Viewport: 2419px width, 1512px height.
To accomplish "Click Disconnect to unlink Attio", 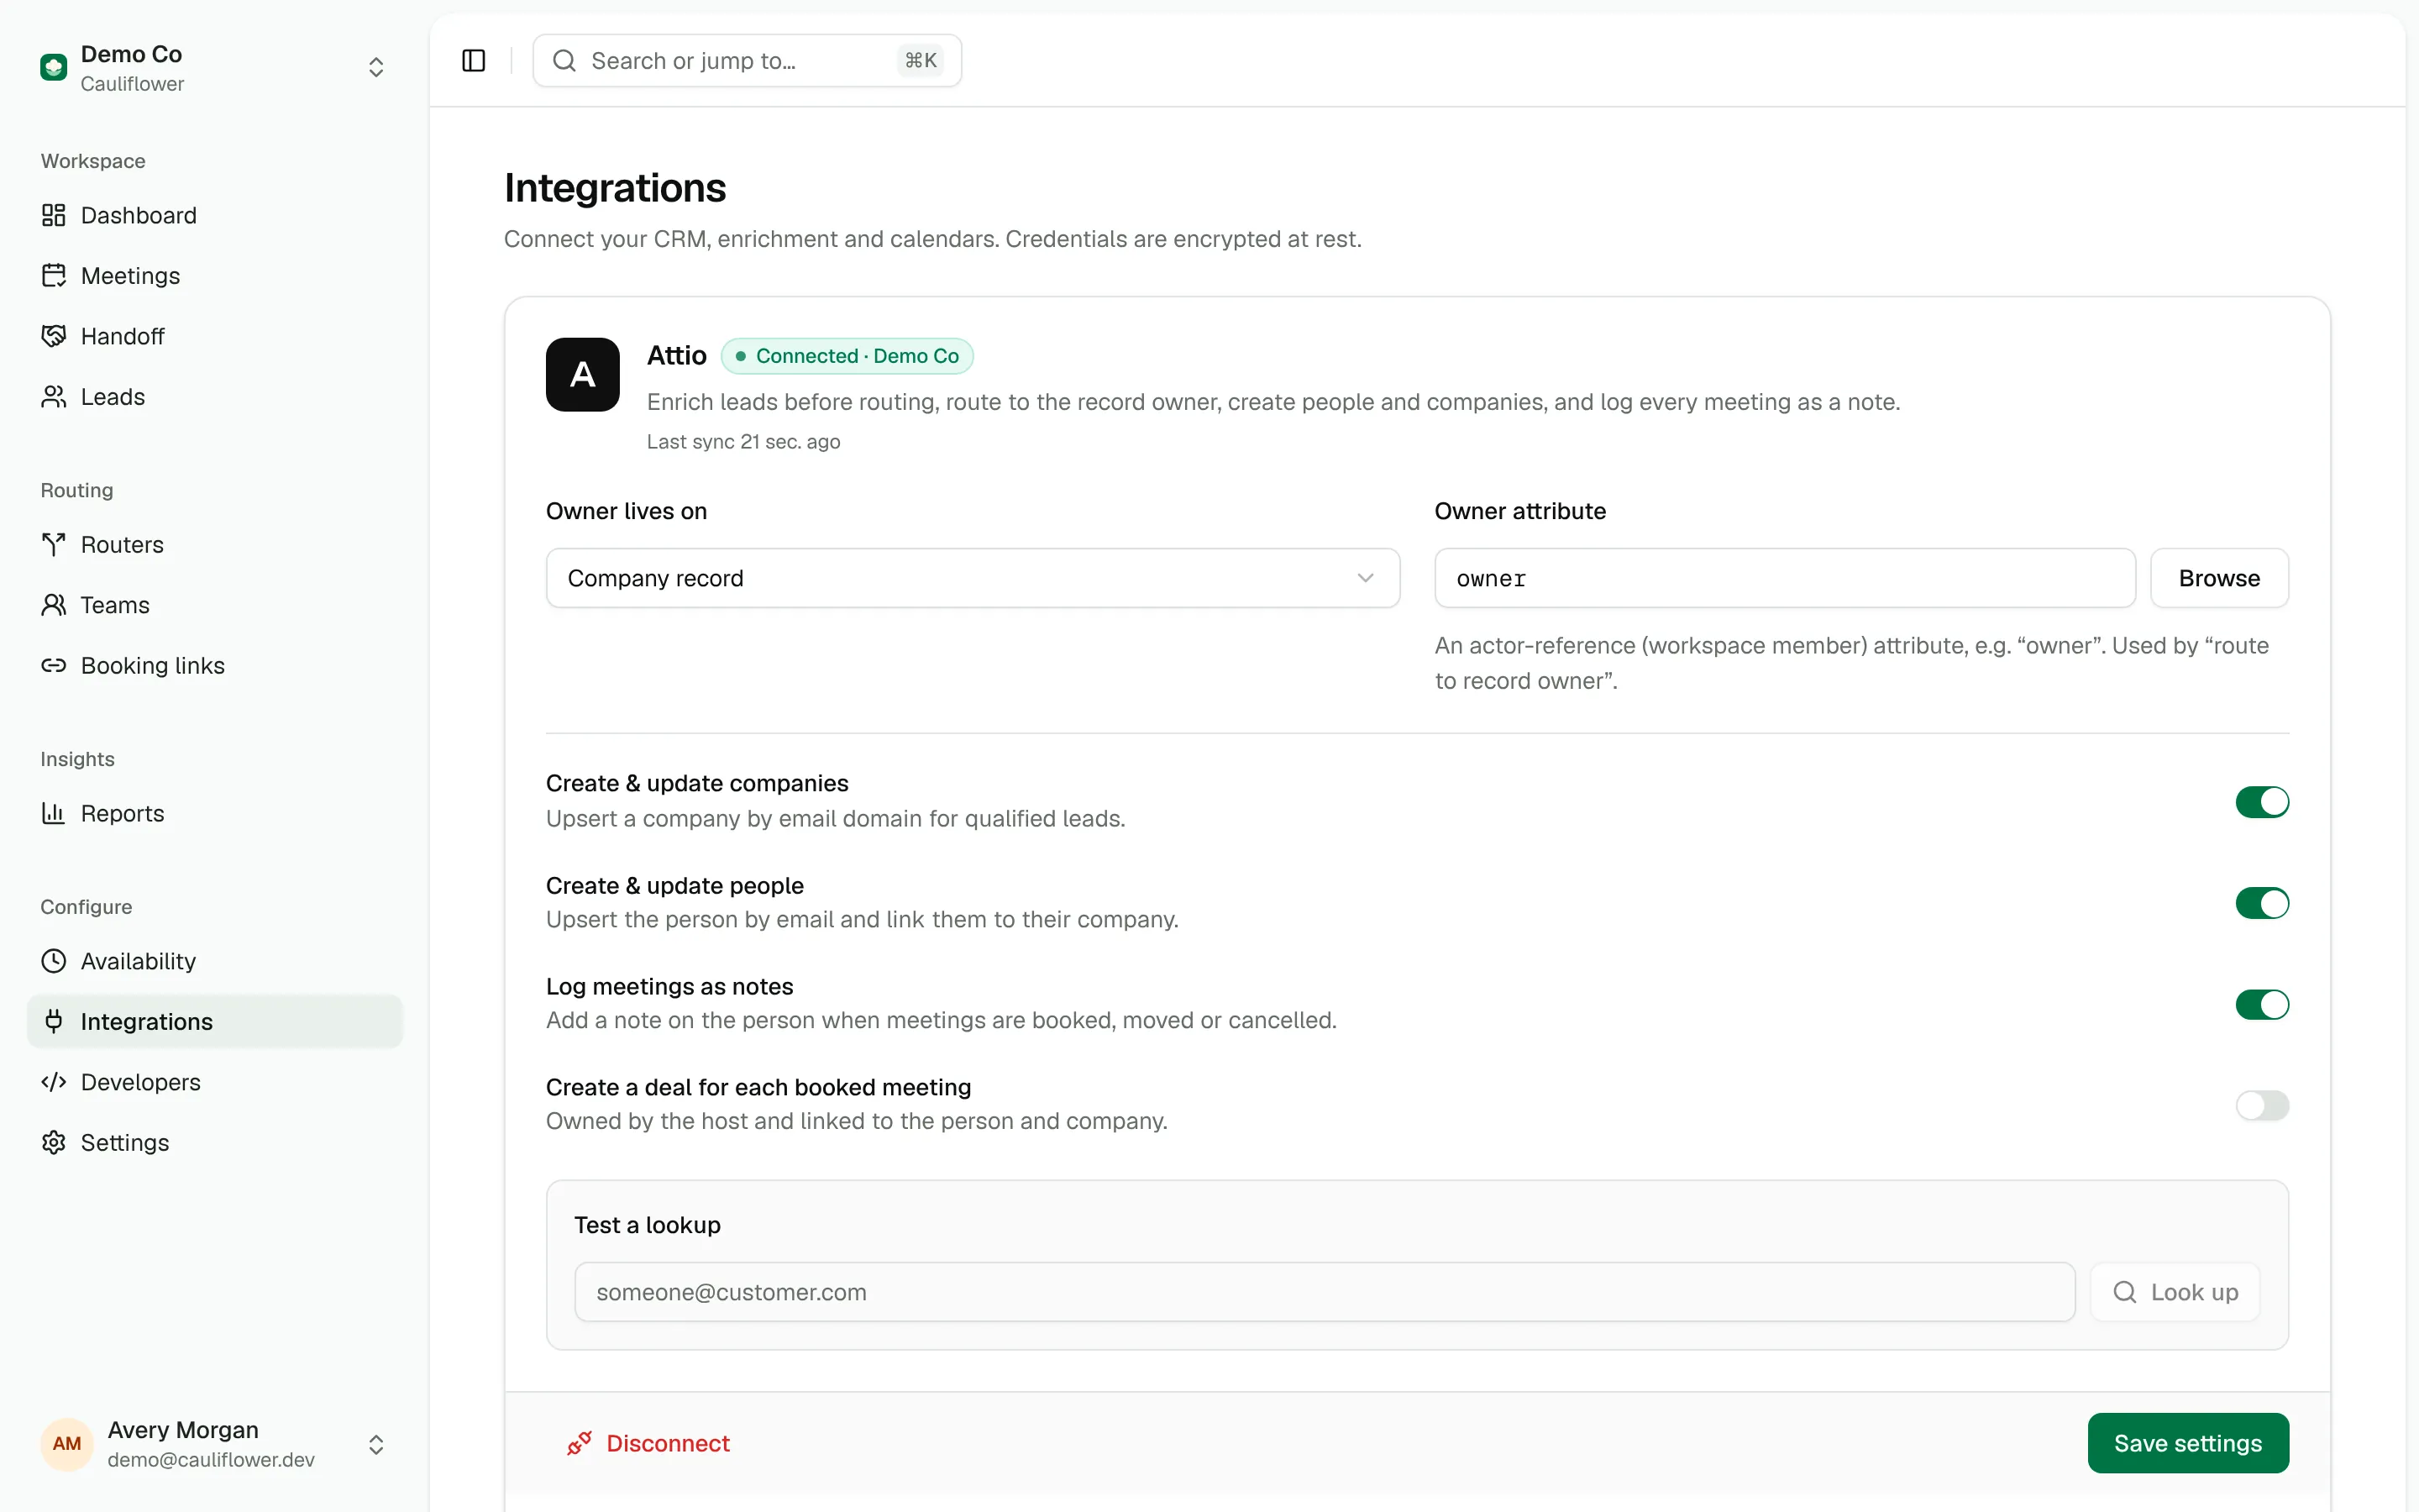I will [x=648, y=1443].
